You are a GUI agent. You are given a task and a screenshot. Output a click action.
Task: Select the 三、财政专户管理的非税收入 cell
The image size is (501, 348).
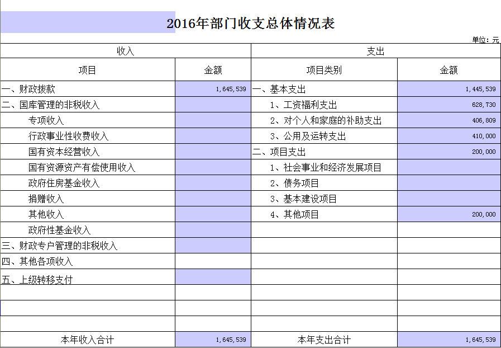[88, 246]
